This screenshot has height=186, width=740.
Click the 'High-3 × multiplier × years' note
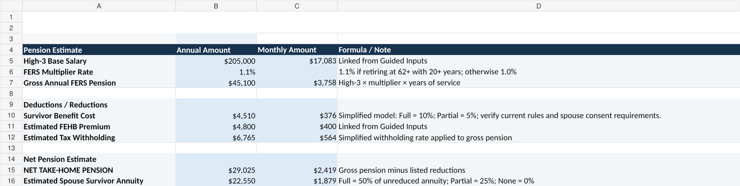point(539,82)
